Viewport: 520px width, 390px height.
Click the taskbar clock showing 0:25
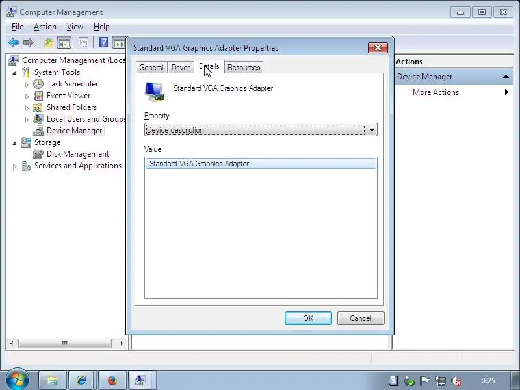click(488, 381)
